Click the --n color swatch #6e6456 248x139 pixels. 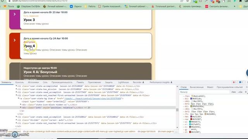pos(190,127)
